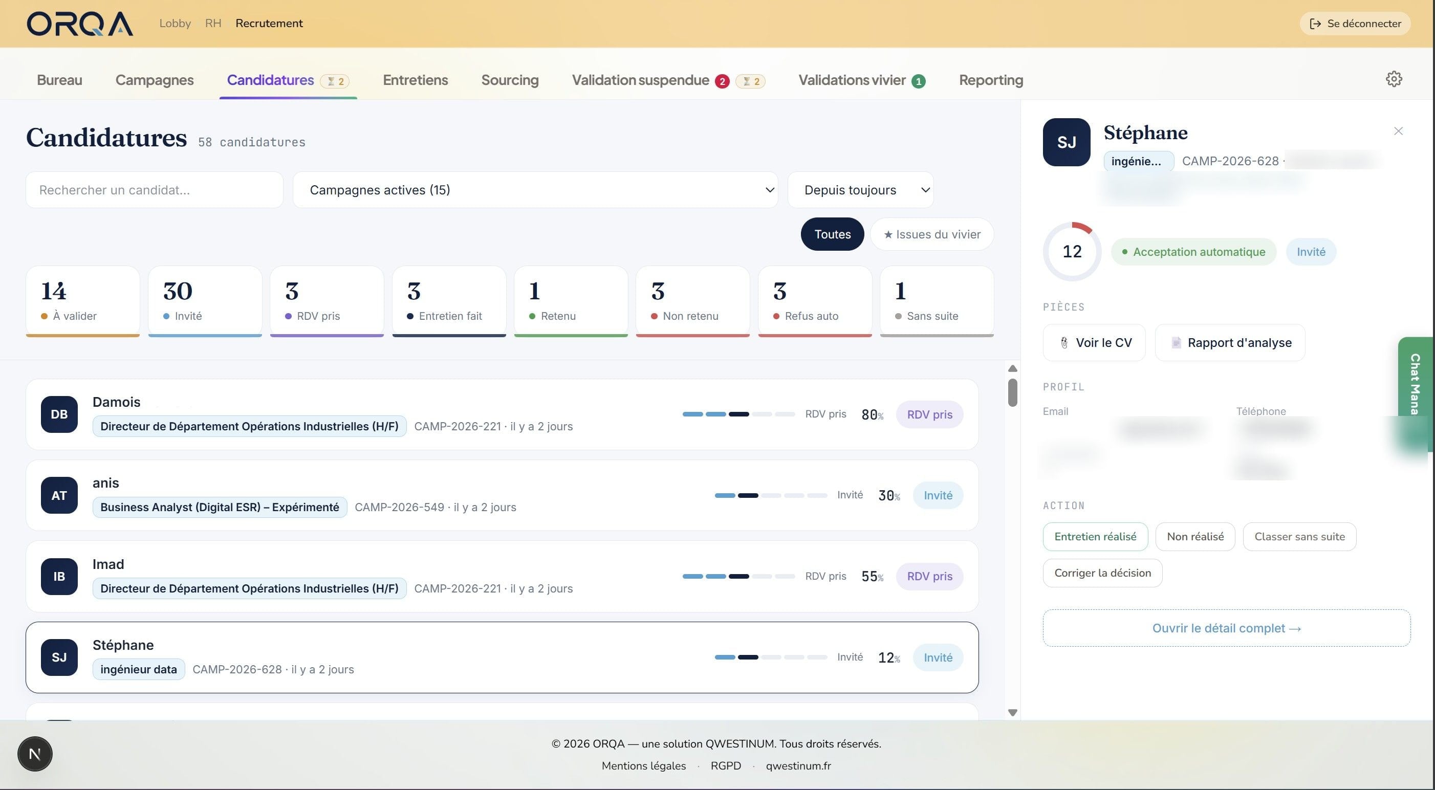Expand the Campagnes actives dropdown
The width and height of the screenshot is (1435, 790).
coord(535,190)
